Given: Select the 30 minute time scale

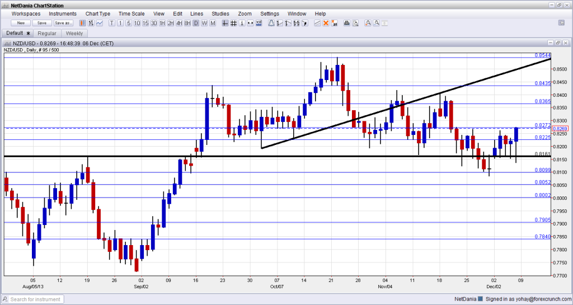Looking at the screenshot, I should pos(154,23).
